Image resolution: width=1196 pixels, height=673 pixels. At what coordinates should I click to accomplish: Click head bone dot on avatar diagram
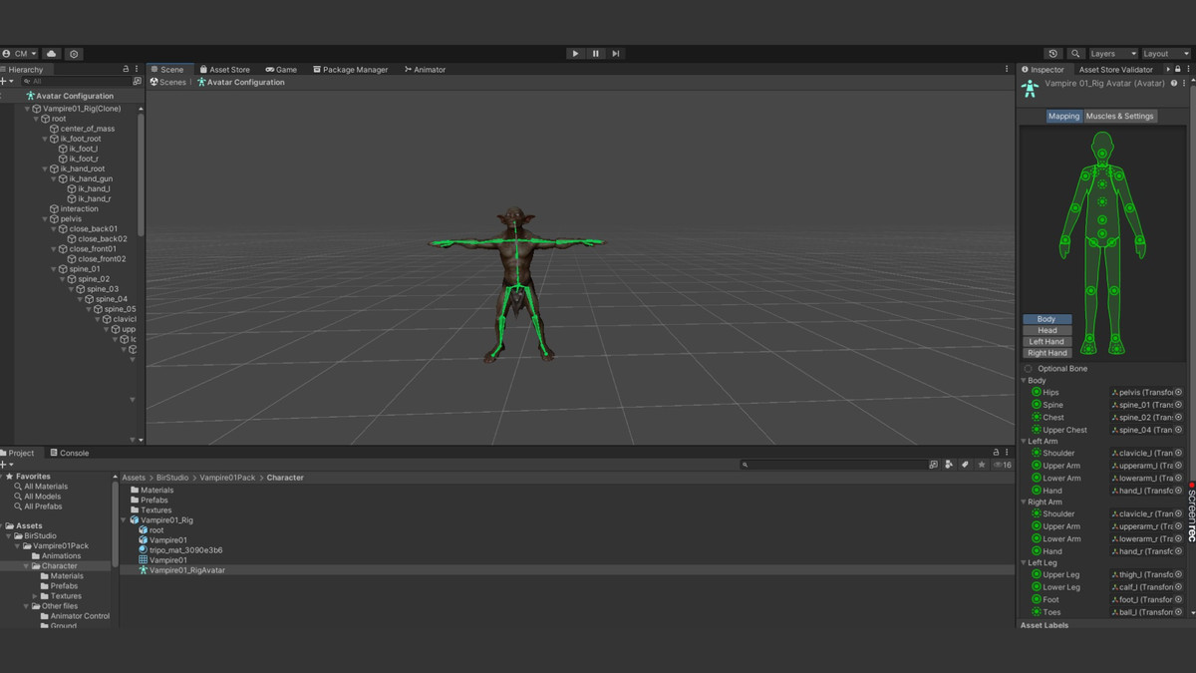click(x=1101, y=155)
